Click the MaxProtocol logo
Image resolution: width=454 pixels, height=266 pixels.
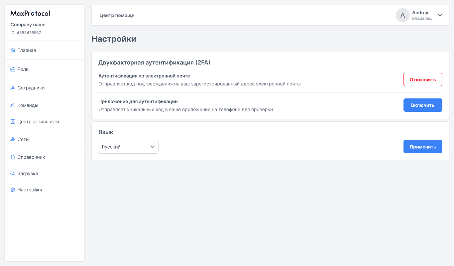pos(30,13)
